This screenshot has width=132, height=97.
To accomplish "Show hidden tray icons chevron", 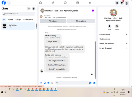I will 112,92.
